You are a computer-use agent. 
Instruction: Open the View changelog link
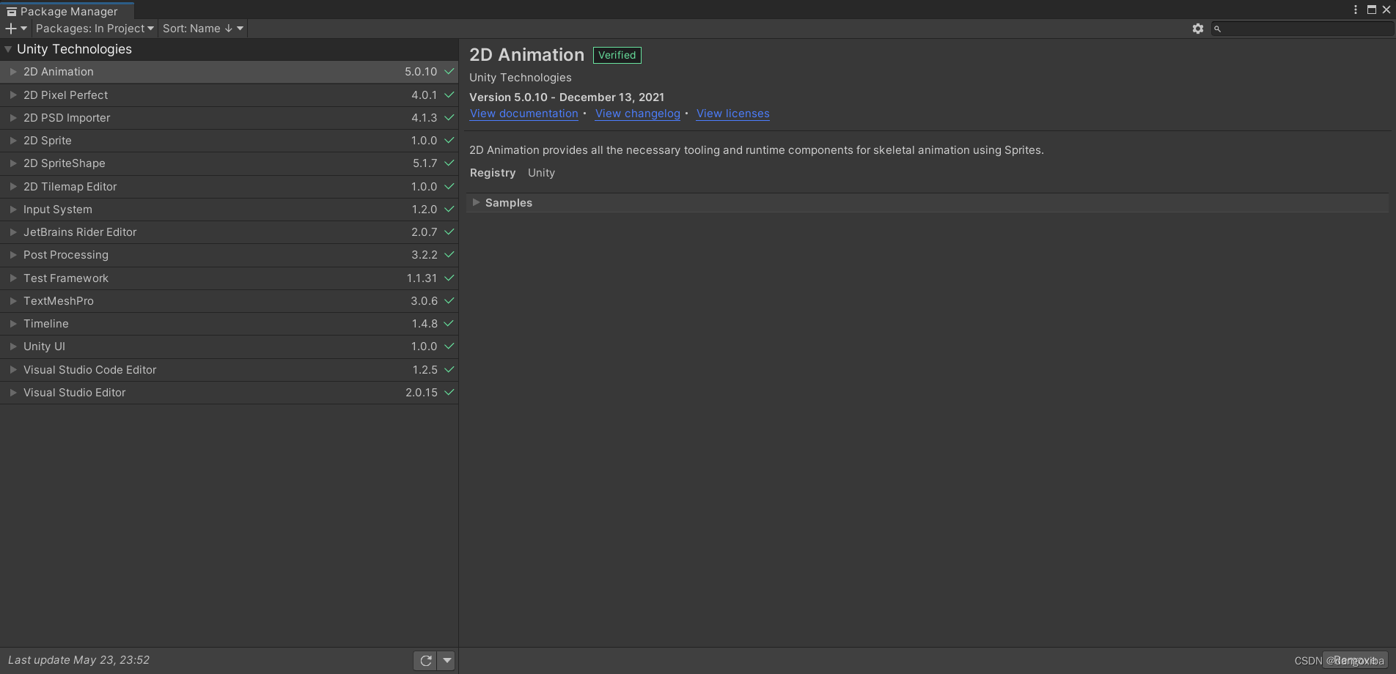pos(638,114)
